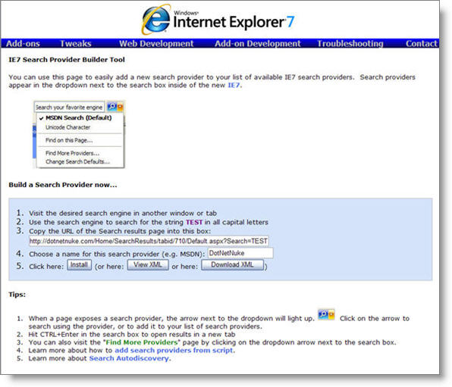The height and width of the screenshot is (387, 452).
Task: Open add search providers from script link
Action: [174, 351]
